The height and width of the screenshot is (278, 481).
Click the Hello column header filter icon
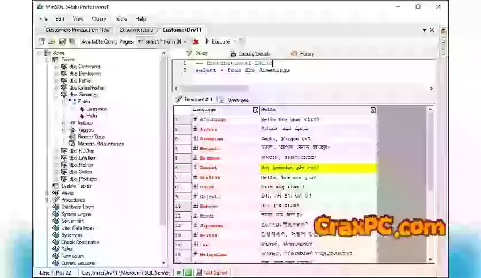point(373,110)
